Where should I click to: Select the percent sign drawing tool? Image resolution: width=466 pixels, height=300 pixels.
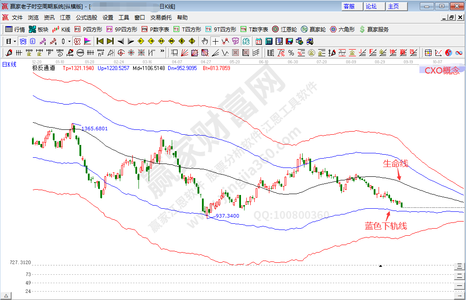coord(291,53)
